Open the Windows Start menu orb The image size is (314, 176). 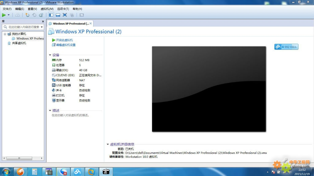point(6,172)
